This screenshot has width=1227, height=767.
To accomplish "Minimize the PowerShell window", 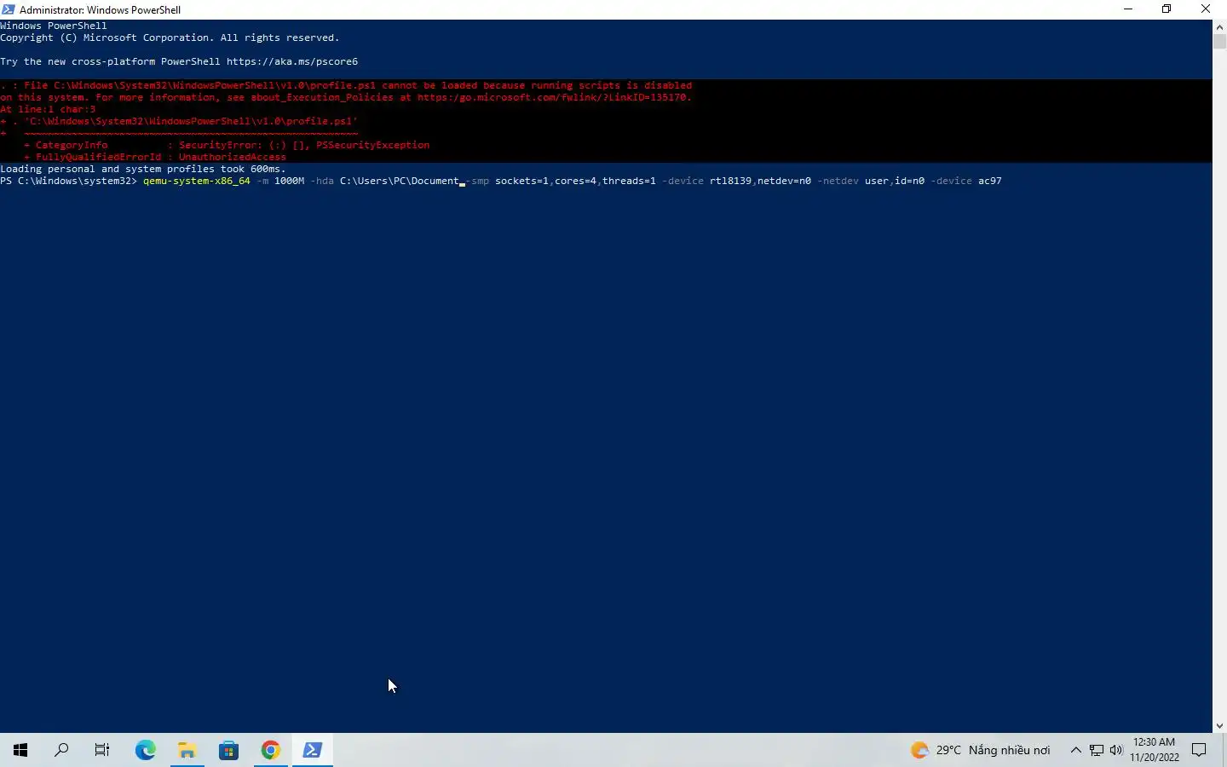I will [x=1128, y=9].
